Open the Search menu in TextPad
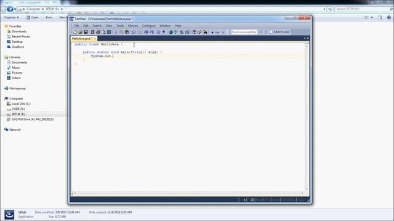Viewport: 394px width, 221px height. click(x=97, y=26)
